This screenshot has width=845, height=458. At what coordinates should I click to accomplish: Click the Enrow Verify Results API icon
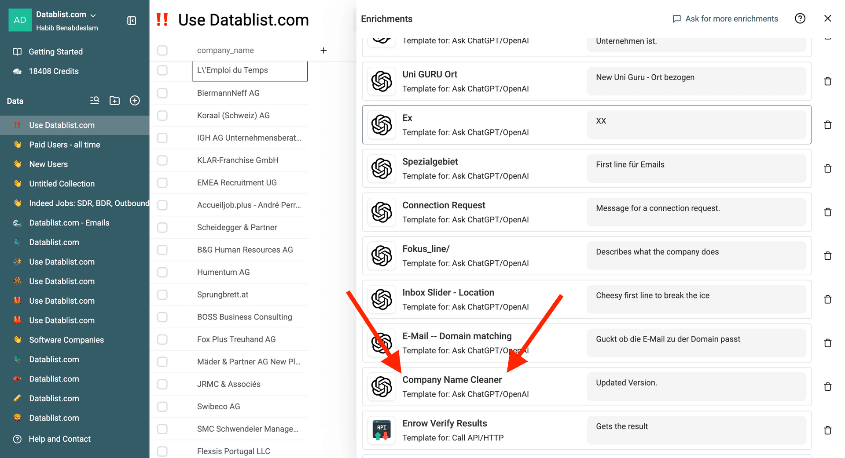pos(382,430)
